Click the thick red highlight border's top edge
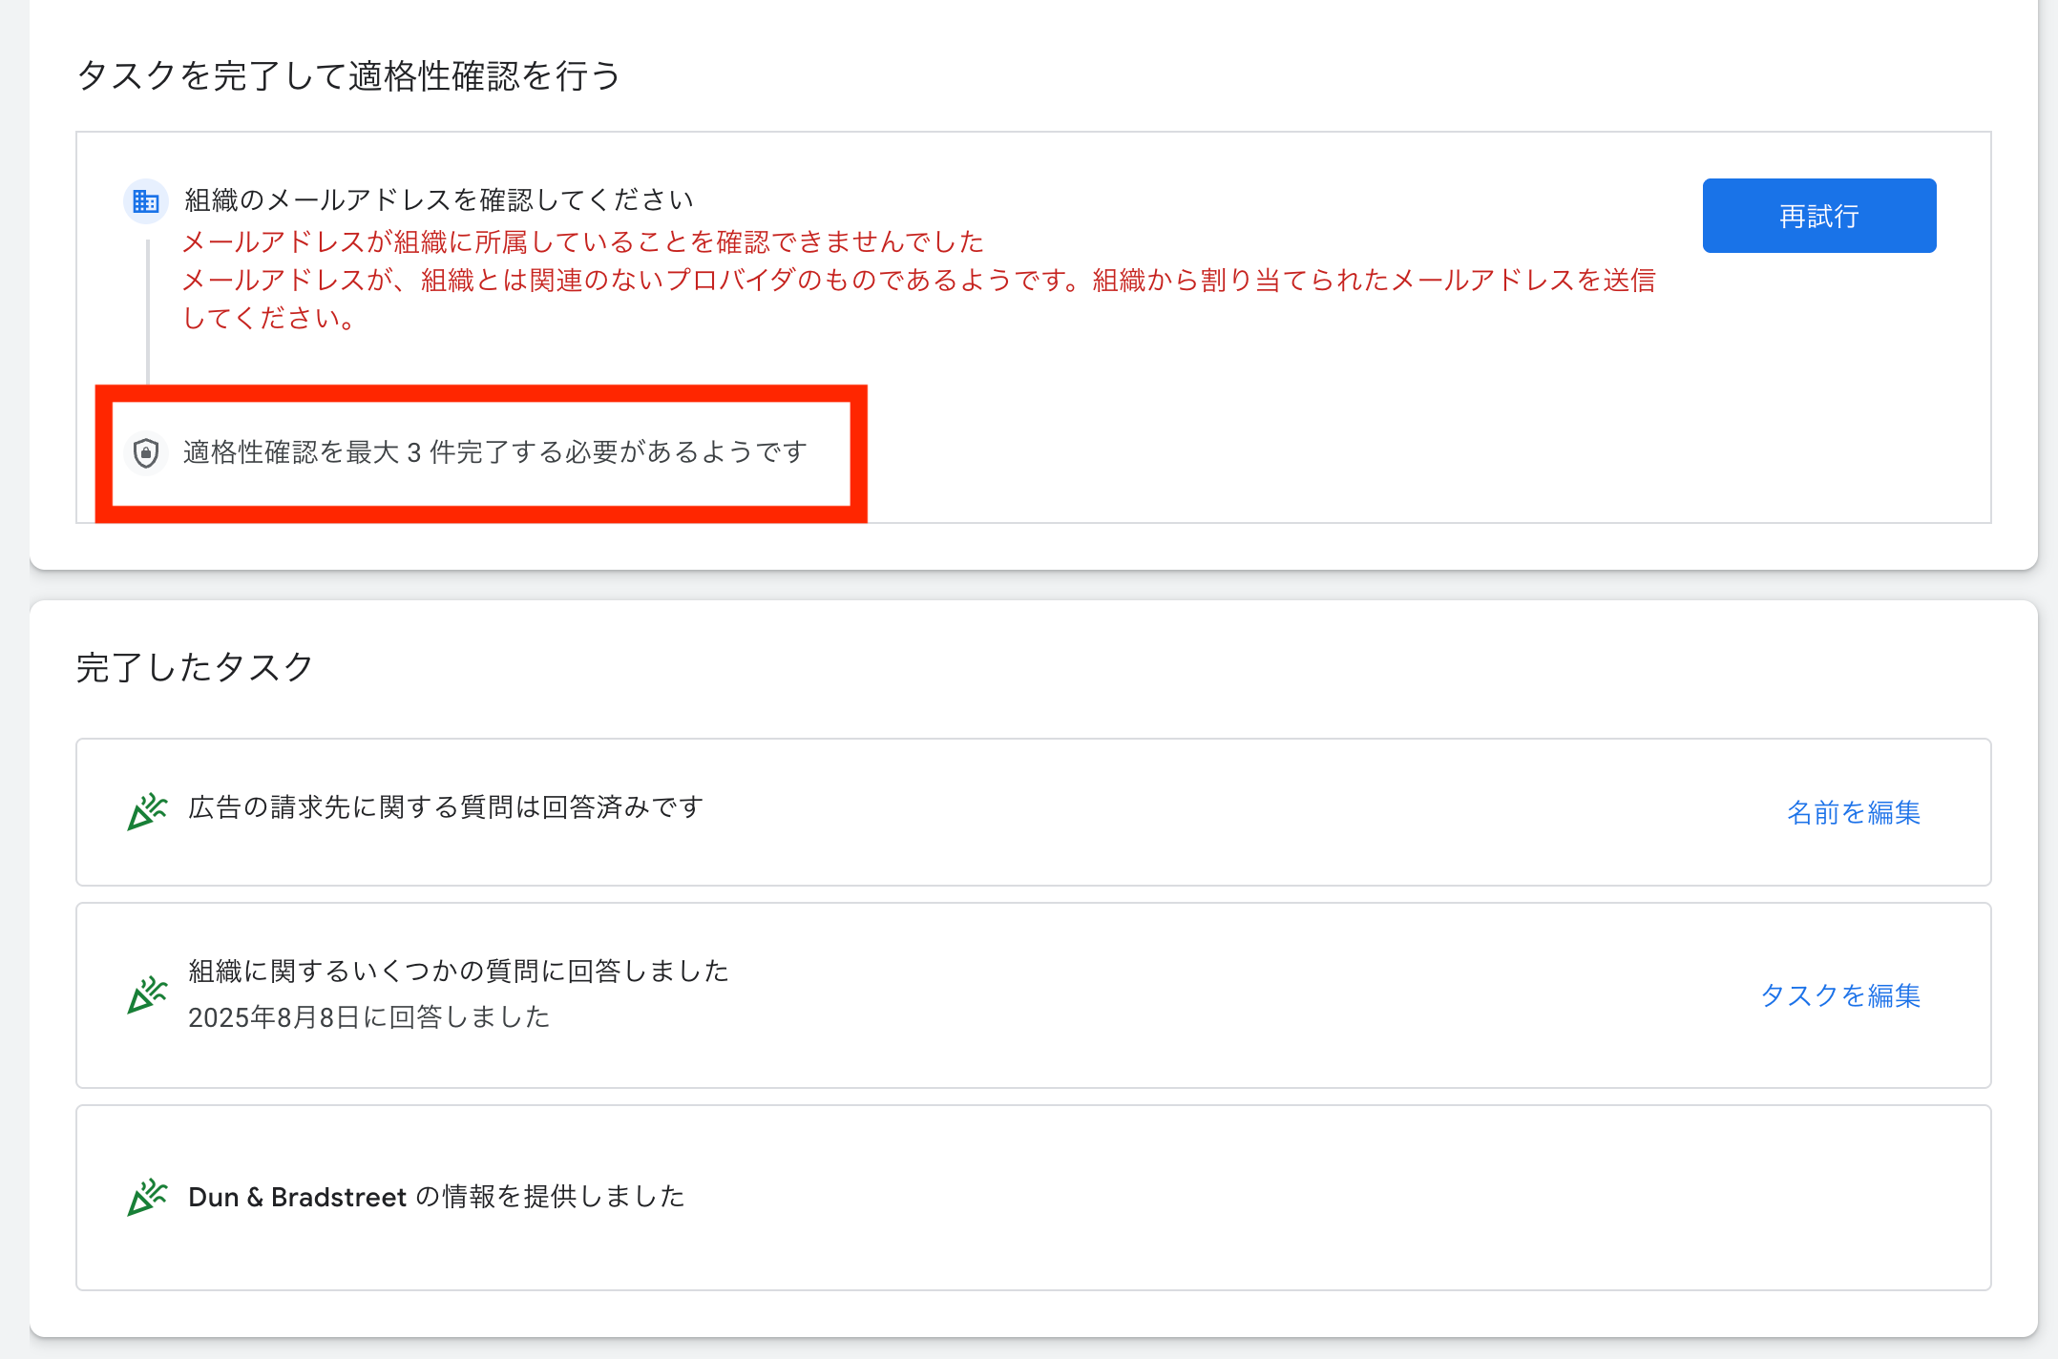 (481, 393)
